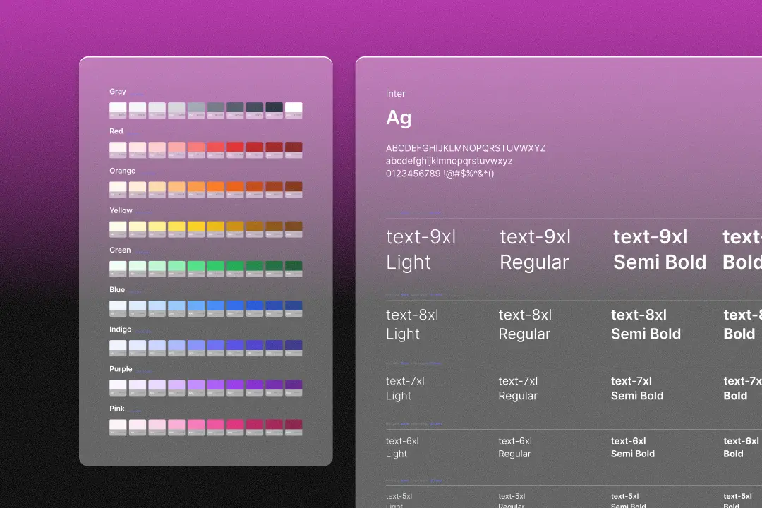Choose the darkest Orange swatch
The width and height of the screenshot is (762, 508).
[294, 190]
